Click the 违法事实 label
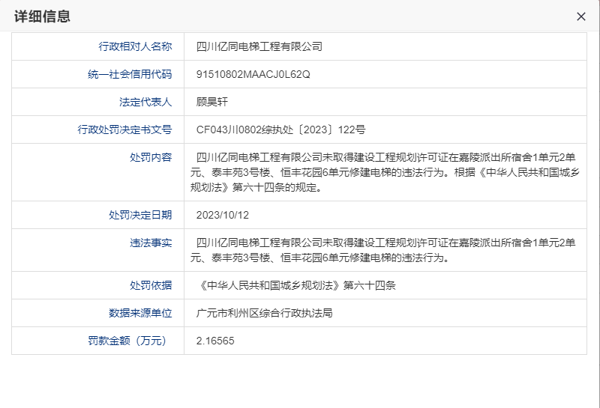Screen dimensions: 600x408 [x=151, y=243]
